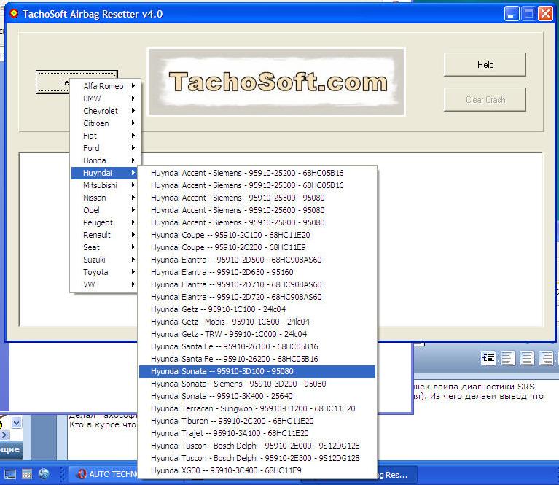The height and width of the screenshot is (485, 559).
Task: Click the calculator-like quick launch icon
Action: point(27,474)
